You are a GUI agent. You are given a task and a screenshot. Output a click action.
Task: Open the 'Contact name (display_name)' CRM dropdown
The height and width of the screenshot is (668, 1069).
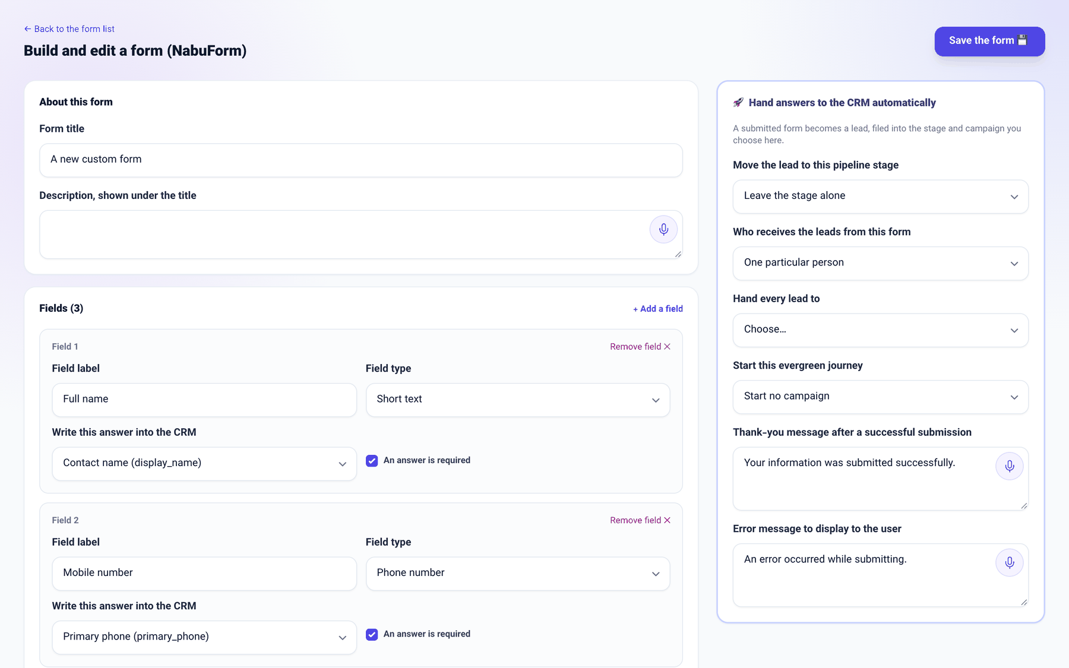pyautogui.click(x=204, y=464)
